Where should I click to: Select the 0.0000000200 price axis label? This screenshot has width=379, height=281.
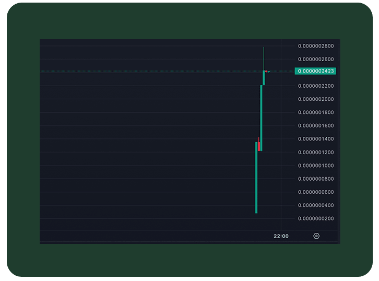(x=316, y=219)
